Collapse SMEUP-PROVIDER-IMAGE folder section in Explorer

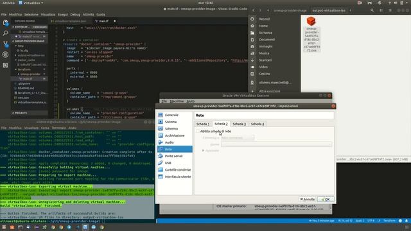pyautogui.click(x=30, y=41)
